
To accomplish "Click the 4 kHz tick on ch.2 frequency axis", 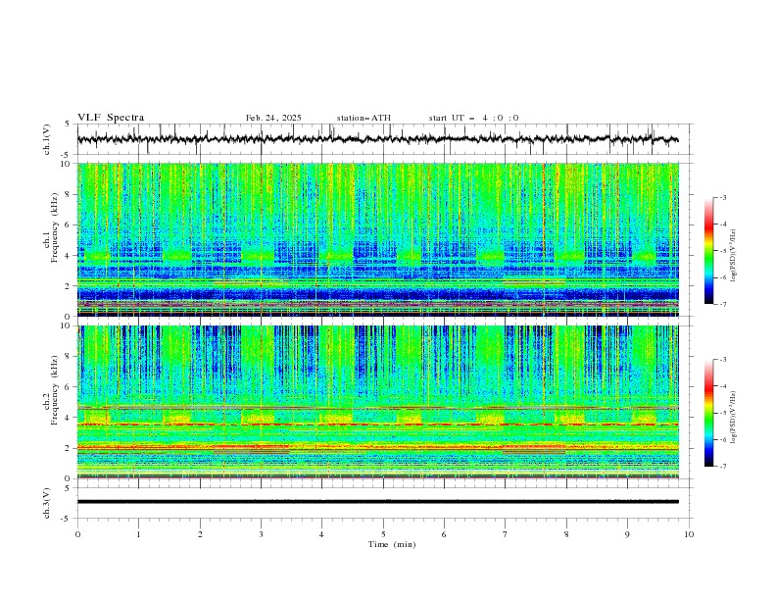I will coord(69,418).
